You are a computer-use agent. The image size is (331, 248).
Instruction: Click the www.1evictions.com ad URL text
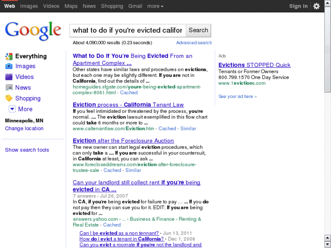pos(242,83)
